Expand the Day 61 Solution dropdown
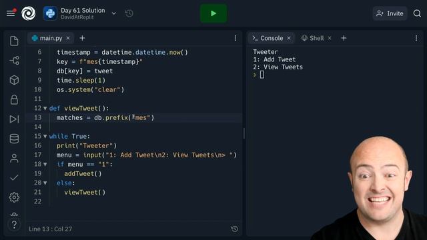The height and width of the screenshot is (240, 427). tap(114, 13)
